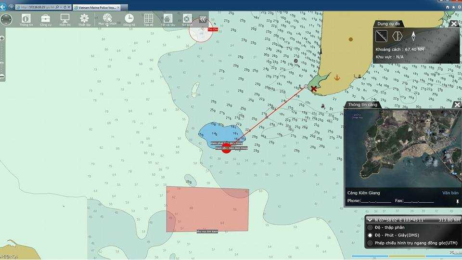Click the Hiển thị display icon

click(65, 19)
